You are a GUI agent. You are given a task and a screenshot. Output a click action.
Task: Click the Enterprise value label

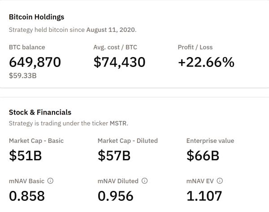(210, 141)
